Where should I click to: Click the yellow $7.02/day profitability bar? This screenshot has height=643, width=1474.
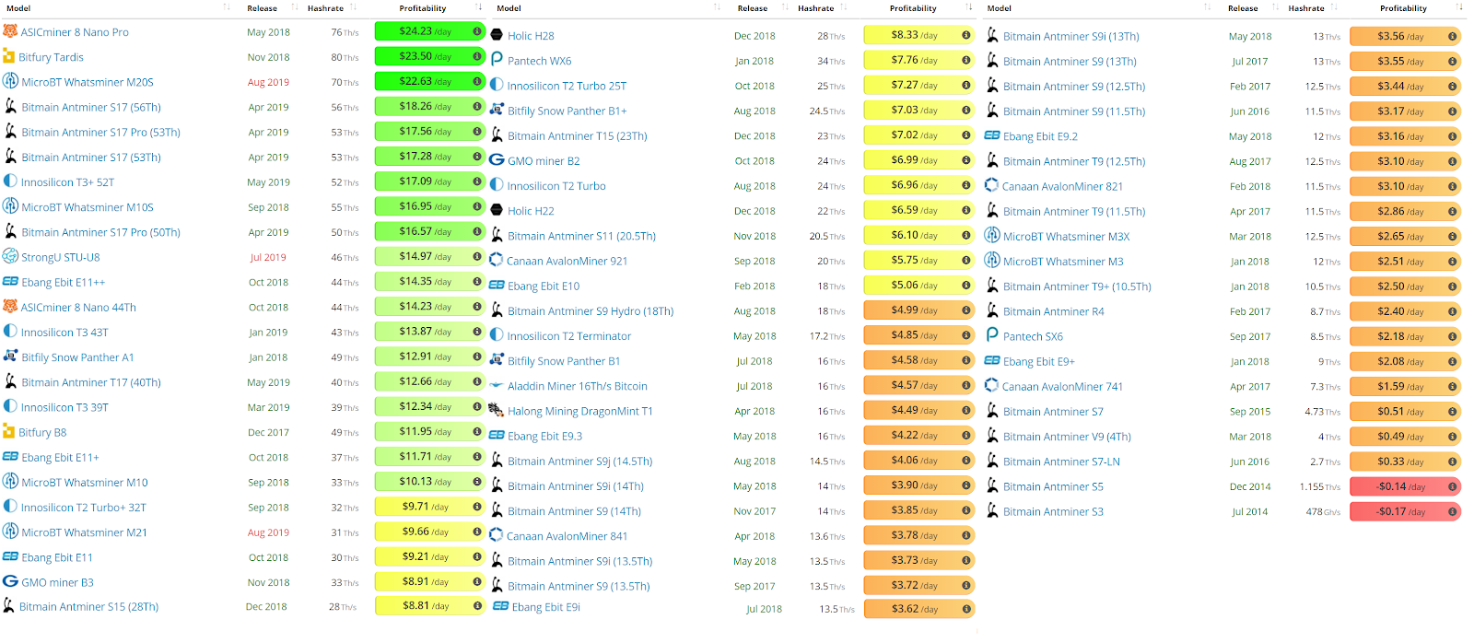[x=918, y=134]
